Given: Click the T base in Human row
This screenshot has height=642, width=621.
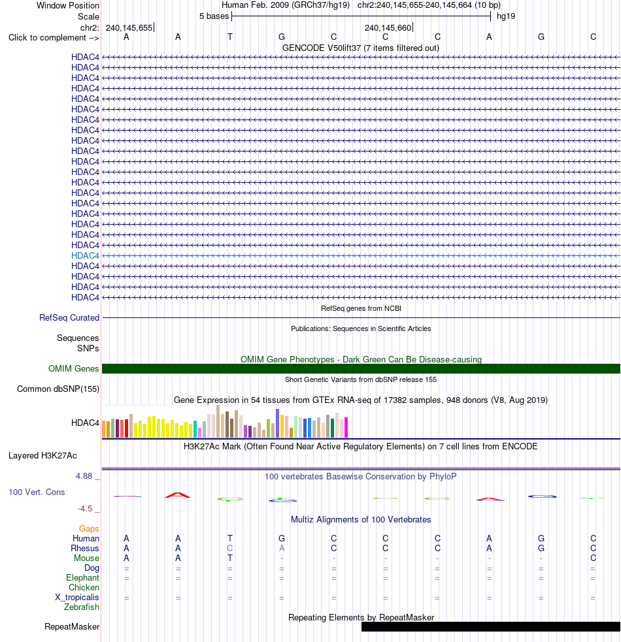Looking at the screenshot, I should 230,538.
